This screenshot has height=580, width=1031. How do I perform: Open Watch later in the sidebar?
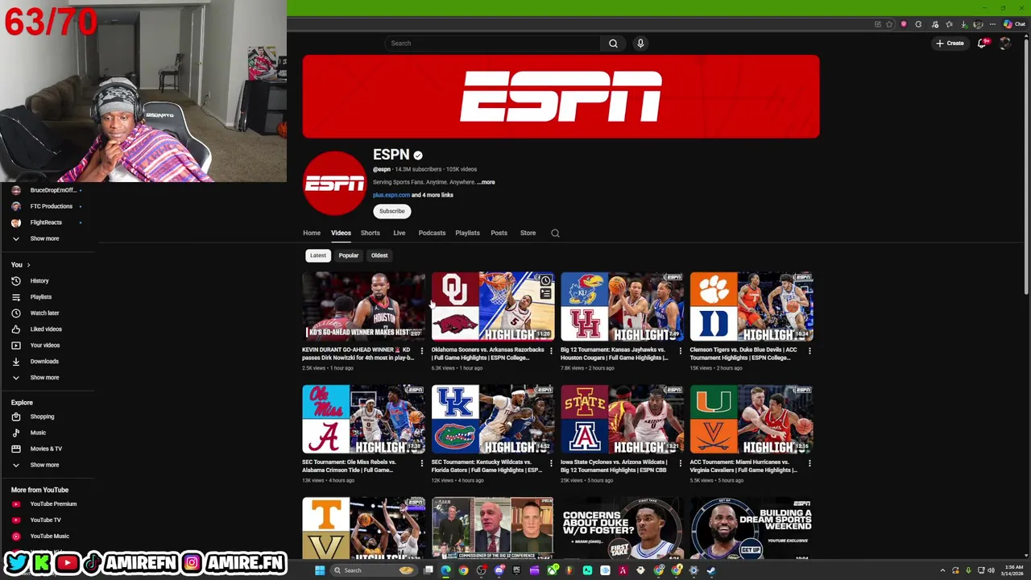pos(48,313)
